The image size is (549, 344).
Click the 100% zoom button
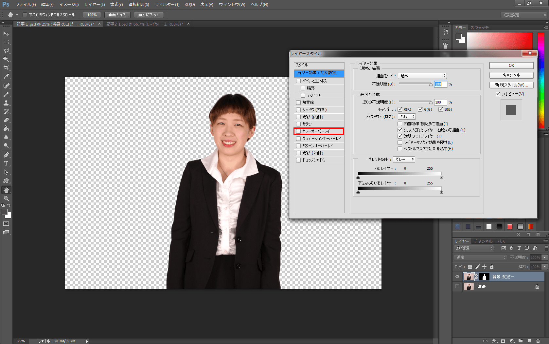tap(92, 15)
